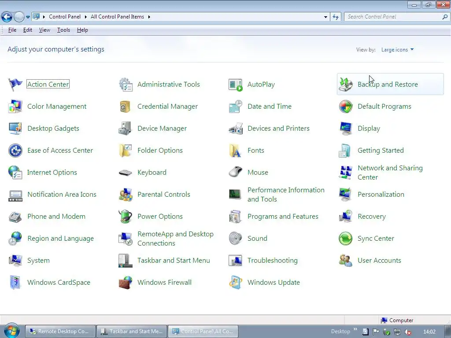This screenshot has width=451, height=338.
Task: Click the Windows Firewall brick icon
Action: tap(126, 283)
